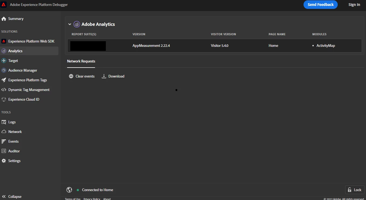Click the Audience Manager icon
This screenshot has width=366, height=200.
click(4, 70)
